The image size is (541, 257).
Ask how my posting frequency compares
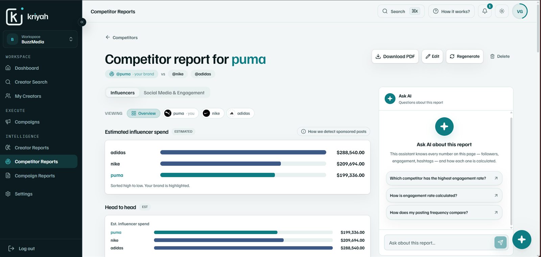click(x=444, y=213)
